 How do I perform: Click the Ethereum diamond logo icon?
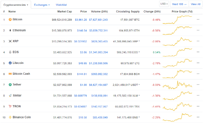coord(10,31)
